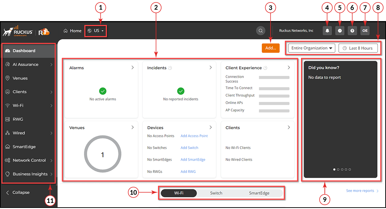The width and height of the screenshot is (386, 209).
Task: Expand the Wired submenu chevron
Action: click(51, 133)
